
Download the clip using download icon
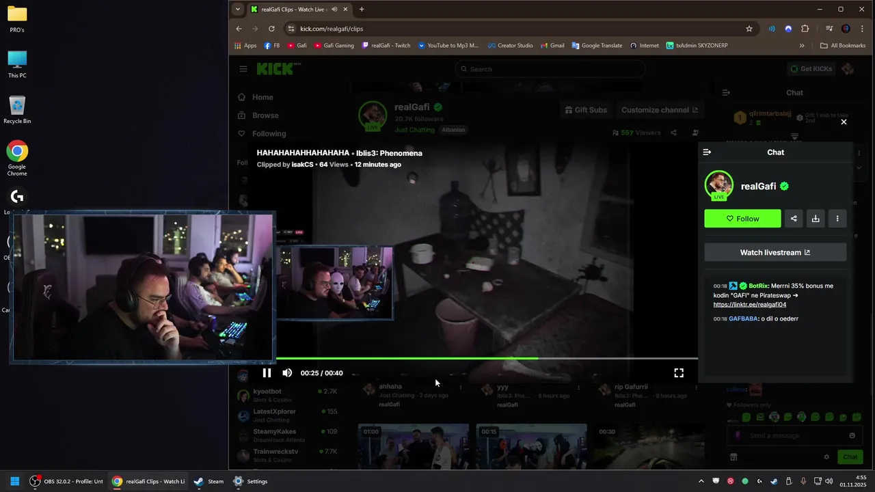tap(816, 219)
